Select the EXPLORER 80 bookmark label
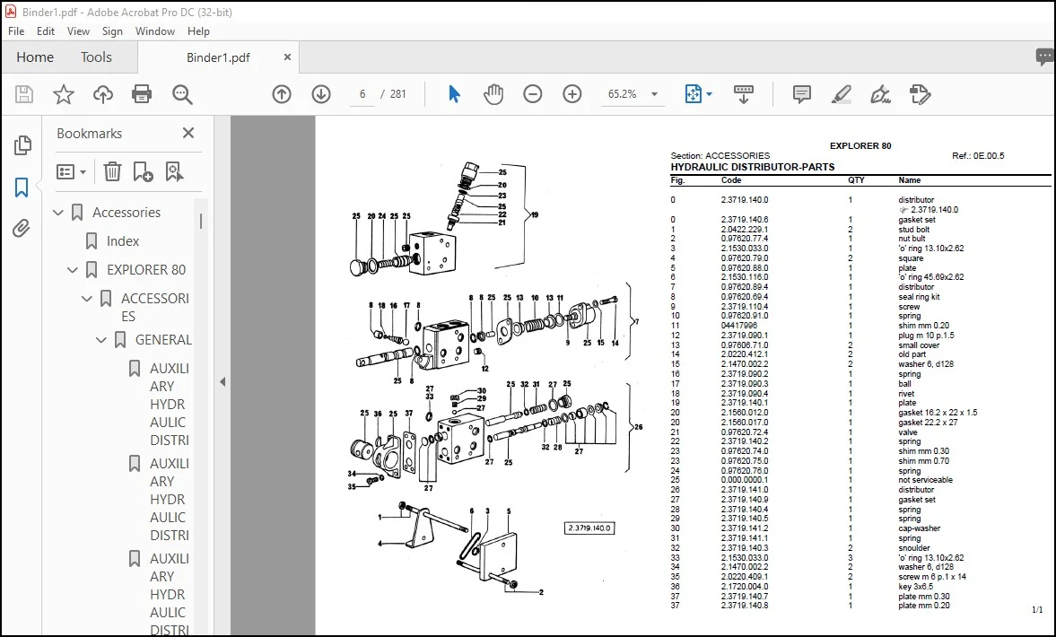This screenshot has height=637, width=1056. tap(146, 270)
